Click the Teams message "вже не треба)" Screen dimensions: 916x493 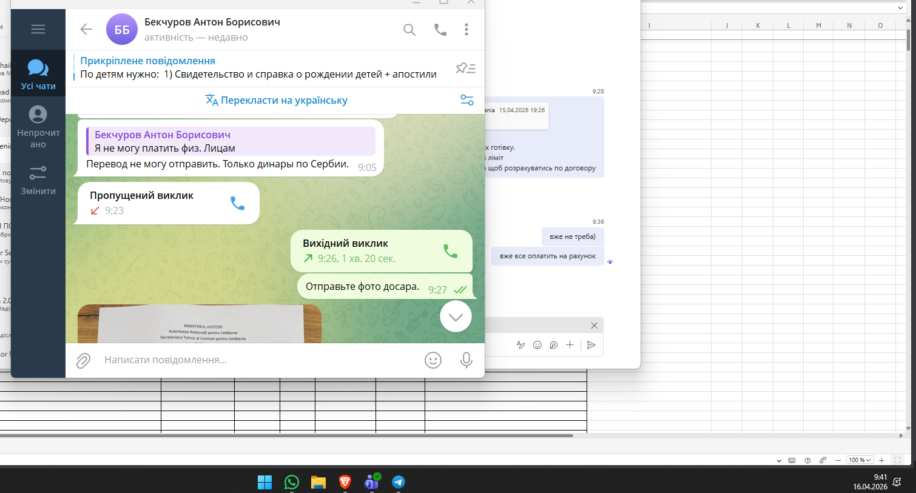573,236
